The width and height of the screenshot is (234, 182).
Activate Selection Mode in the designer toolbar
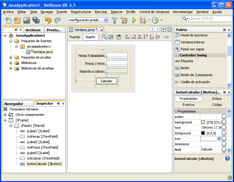105,37
